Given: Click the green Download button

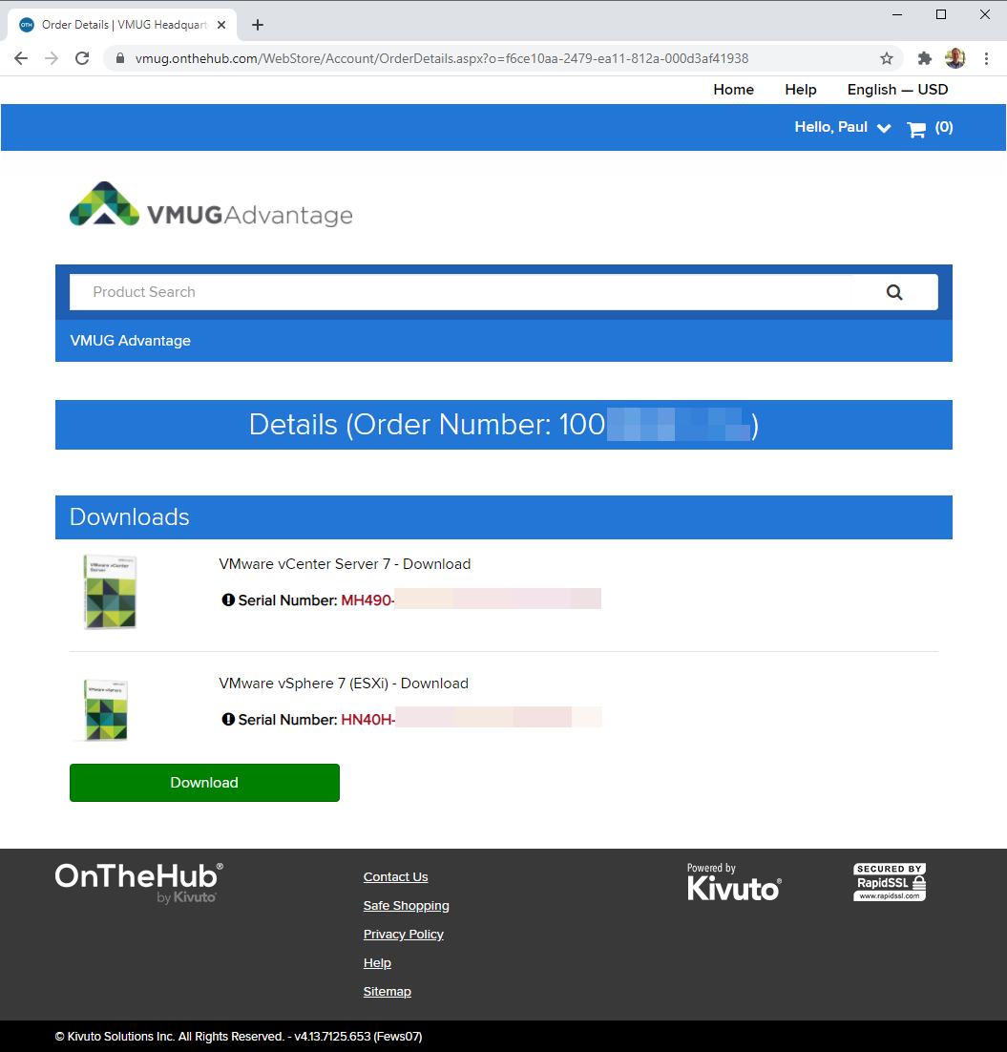Looking at the screenshot, I should 204,782.
